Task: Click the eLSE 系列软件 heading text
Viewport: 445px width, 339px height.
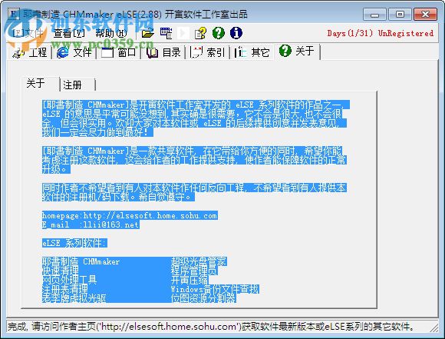Action: 74,243
